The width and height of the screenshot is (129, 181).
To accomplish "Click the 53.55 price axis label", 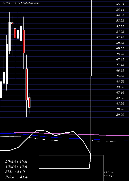I will pyautogui.click(x=120, y=21).
